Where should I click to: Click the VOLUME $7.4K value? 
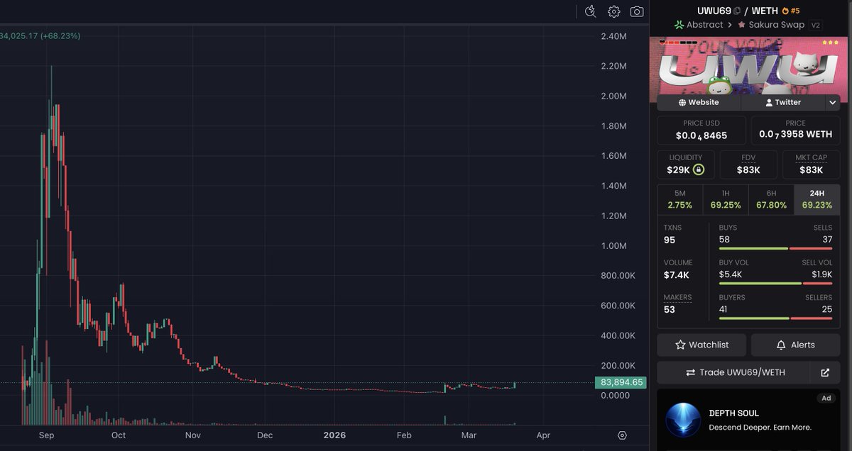click(x=676, y=275)
